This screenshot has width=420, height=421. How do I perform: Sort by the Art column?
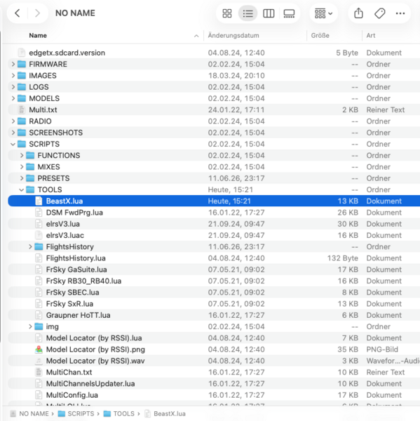(x=371, y=36)
